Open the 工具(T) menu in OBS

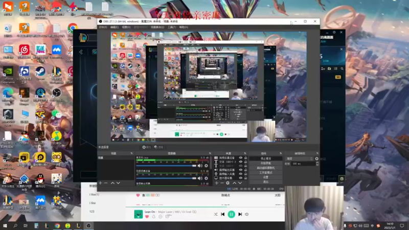[172, 27]
